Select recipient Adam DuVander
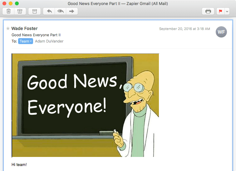 pyautogui.click(x=49, y=41)
